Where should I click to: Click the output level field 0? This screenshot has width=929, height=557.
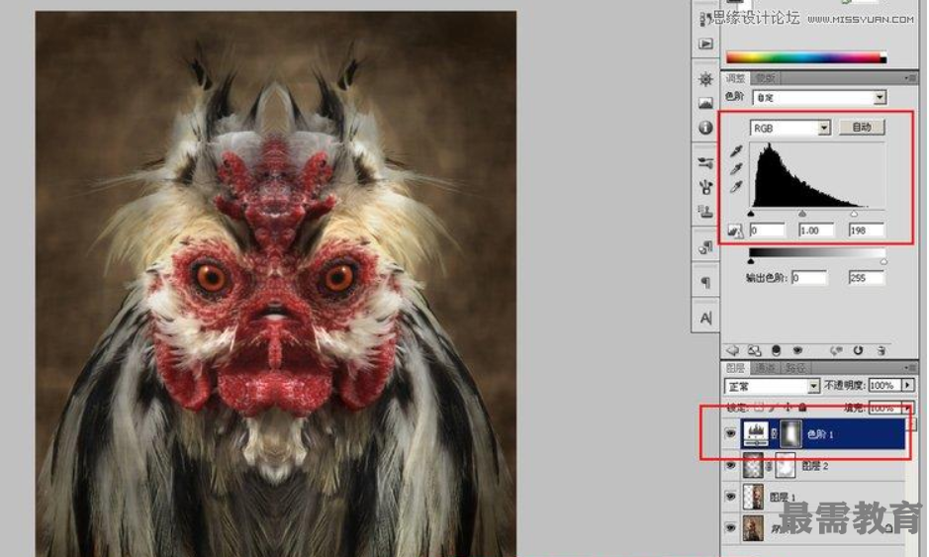pyautogui.click(x=808, y=278)
